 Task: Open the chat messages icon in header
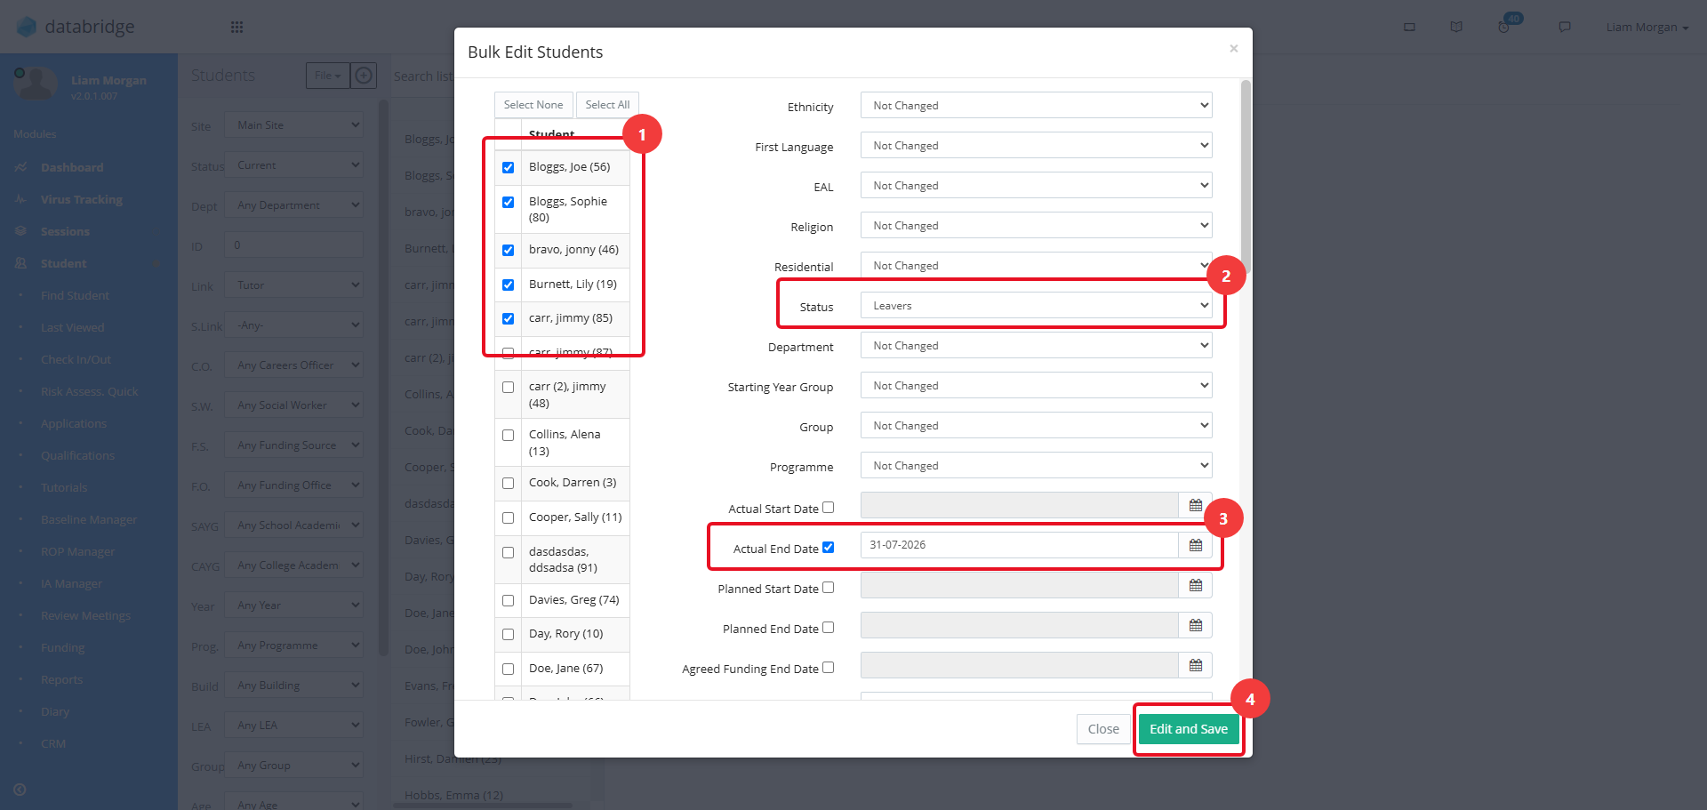click(1565, 27)
